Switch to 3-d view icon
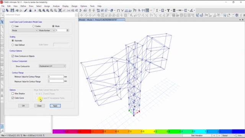The height and width of the screenshot is (138, 245). tap(69, 10)
